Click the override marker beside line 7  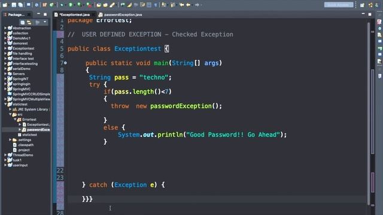(65, 63)
